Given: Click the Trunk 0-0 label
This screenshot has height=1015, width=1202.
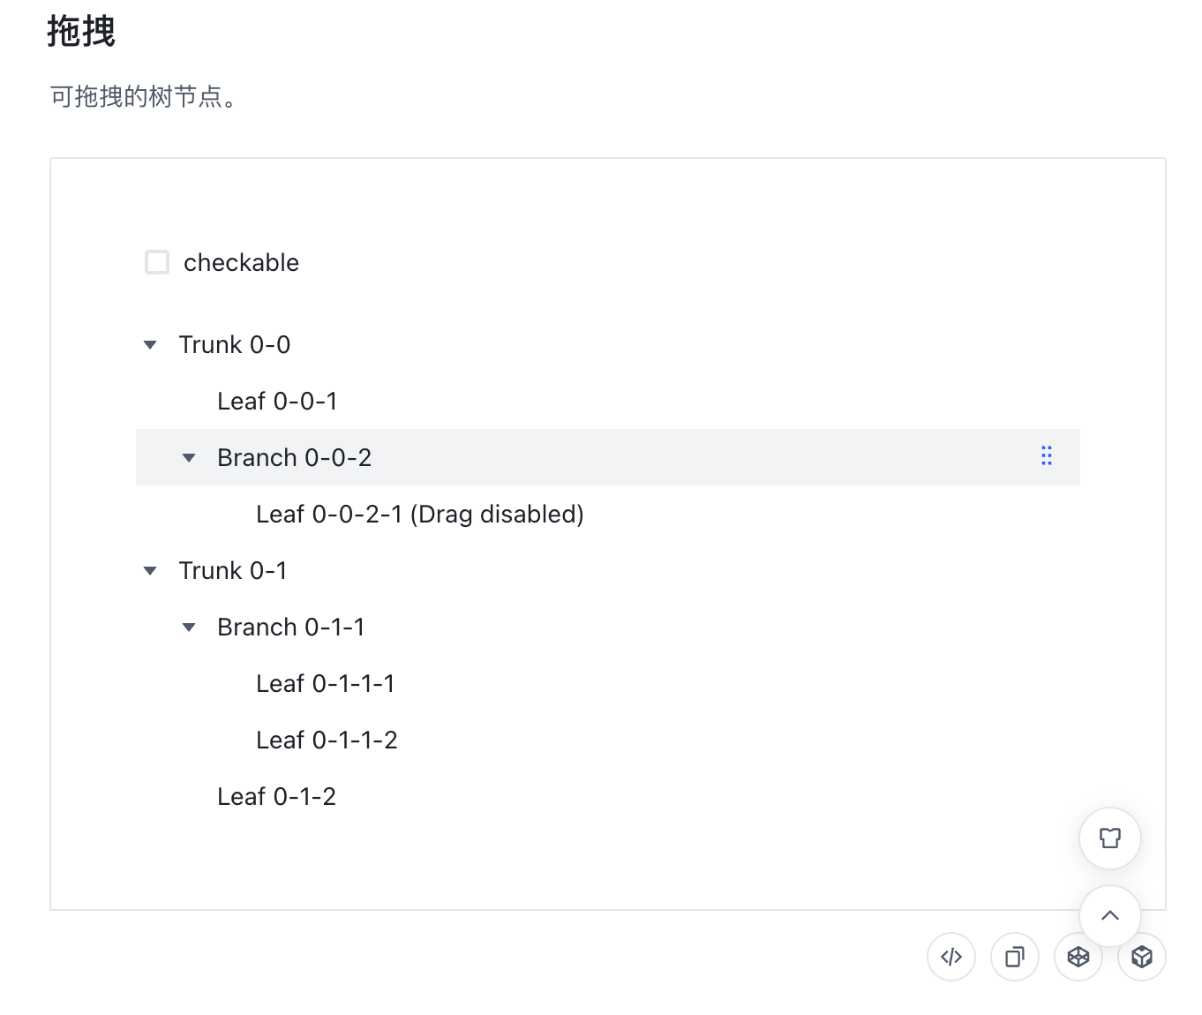Looking at the screenshot, I should (x=235, y=344).
